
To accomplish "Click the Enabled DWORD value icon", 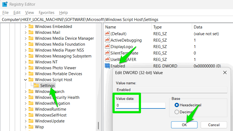I will click(x=107, y=66).
